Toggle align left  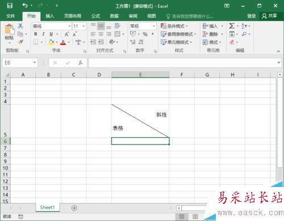tap(93, 34)
